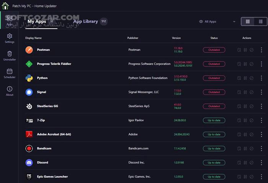Open the Uninstaller tool

coord(10,56)
